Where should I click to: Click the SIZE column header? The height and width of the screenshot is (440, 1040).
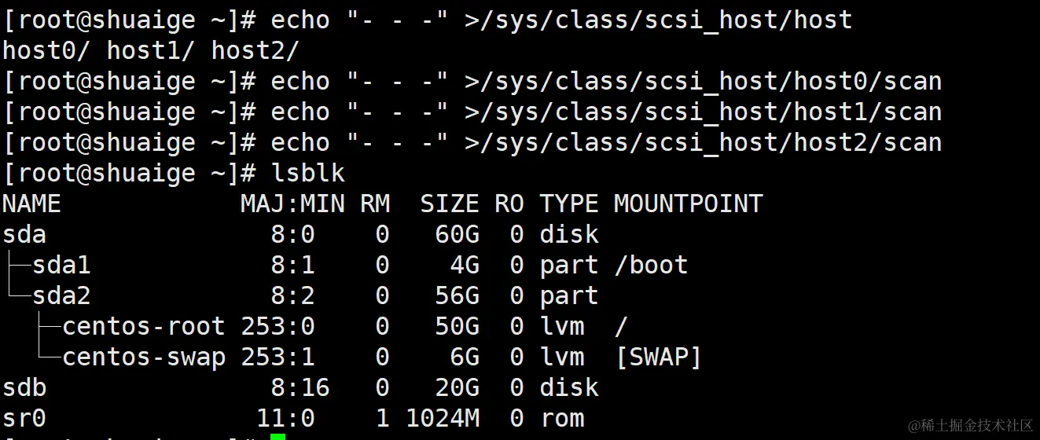tap(449, 203)
